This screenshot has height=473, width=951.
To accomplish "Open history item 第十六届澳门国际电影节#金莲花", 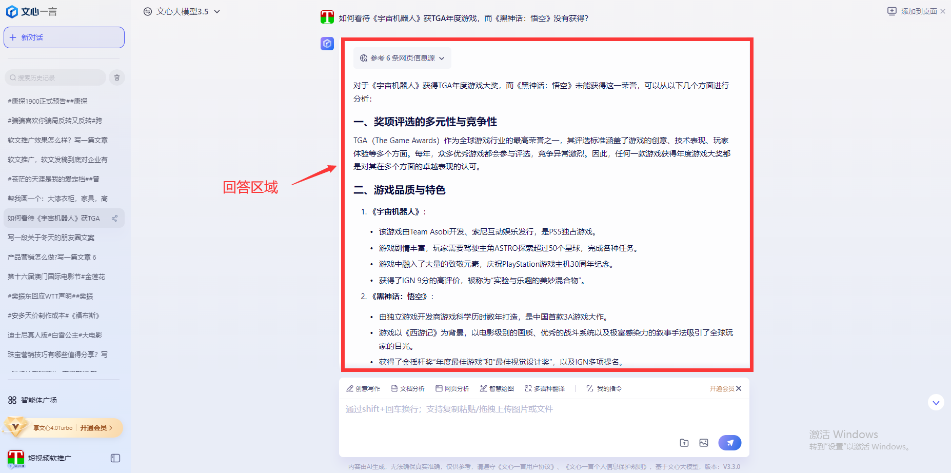I will coord(56,277).
